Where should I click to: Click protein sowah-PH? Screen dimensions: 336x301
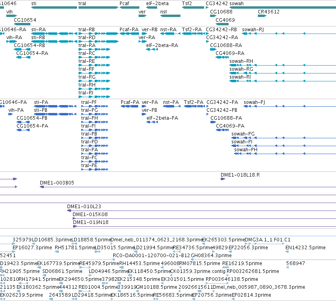coord(285,154)
